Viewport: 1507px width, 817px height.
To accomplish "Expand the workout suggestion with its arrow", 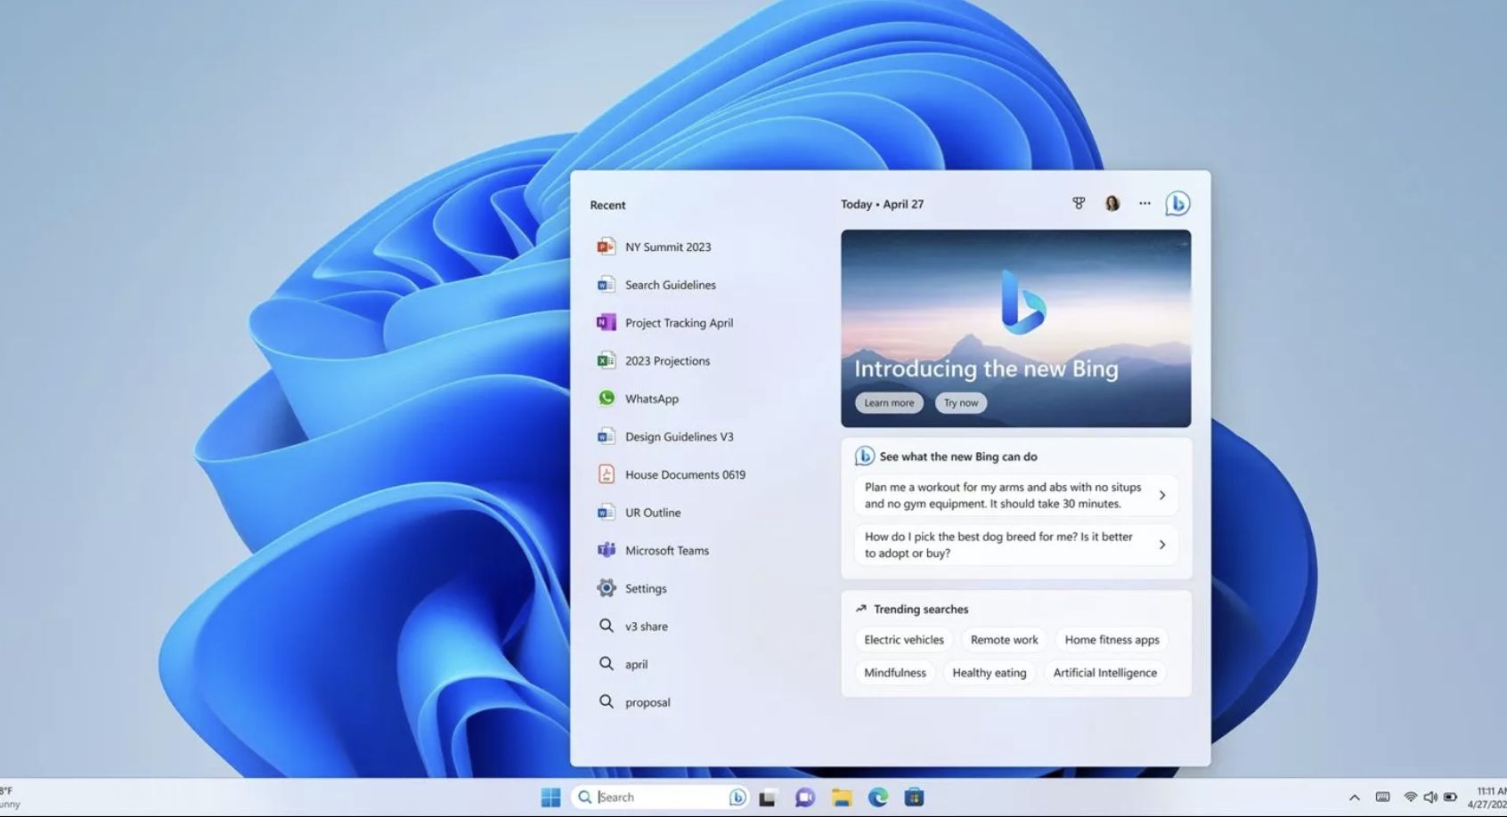I will coord(1163,495).
